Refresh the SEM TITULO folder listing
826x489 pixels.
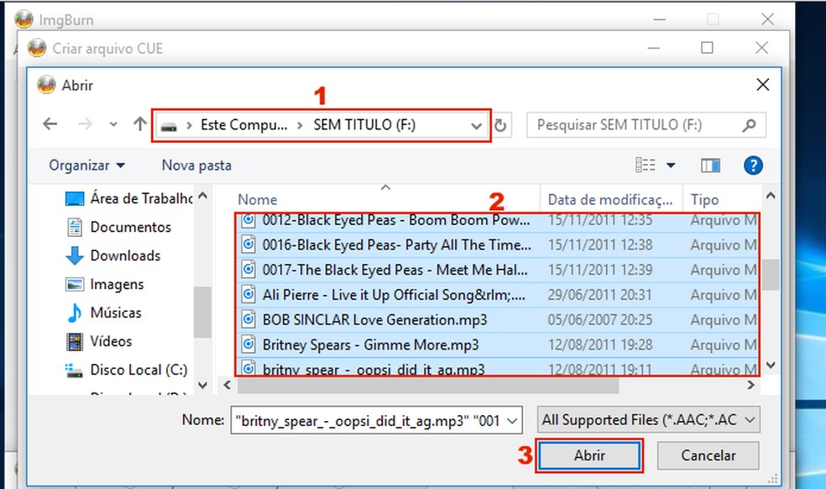pyautogui.click(x=500, y=125)
